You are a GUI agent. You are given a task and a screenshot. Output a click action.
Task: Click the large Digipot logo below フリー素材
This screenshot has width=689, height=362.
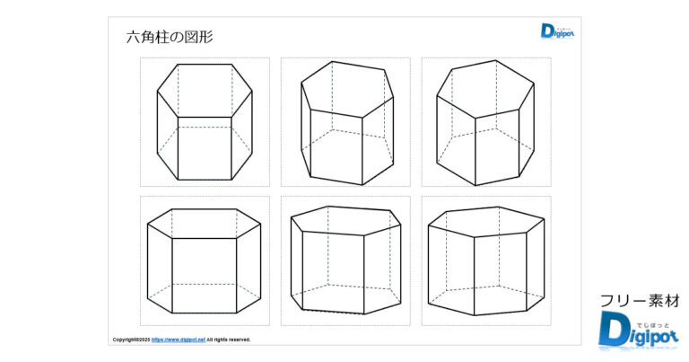point(638,331)
